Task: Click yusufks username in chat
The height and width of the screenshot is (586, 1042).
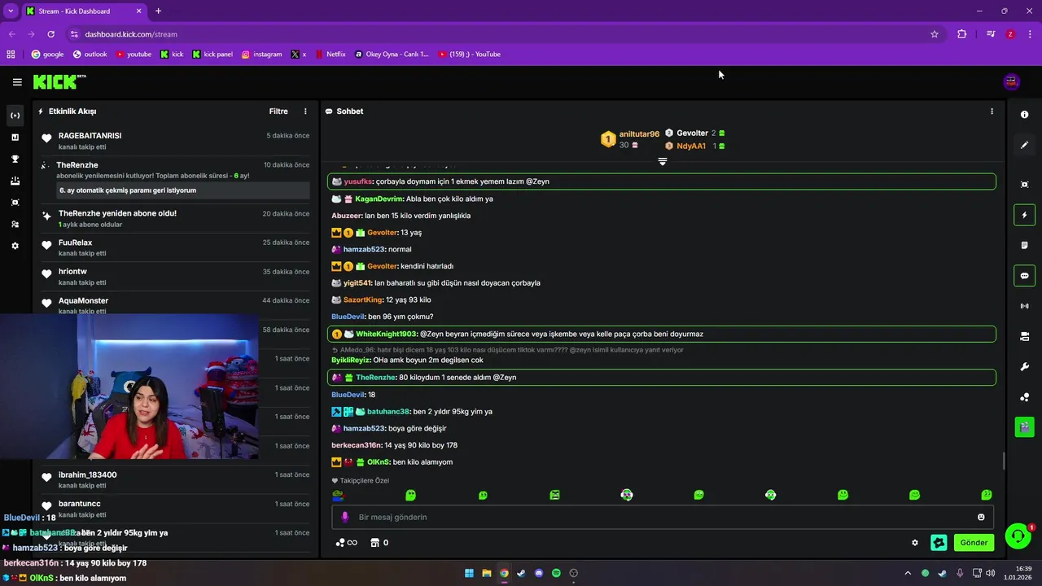Action: click(358, 181)
